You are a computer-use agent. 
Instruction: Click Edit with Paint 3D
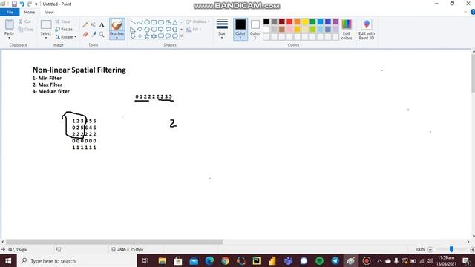coord(367,30)
